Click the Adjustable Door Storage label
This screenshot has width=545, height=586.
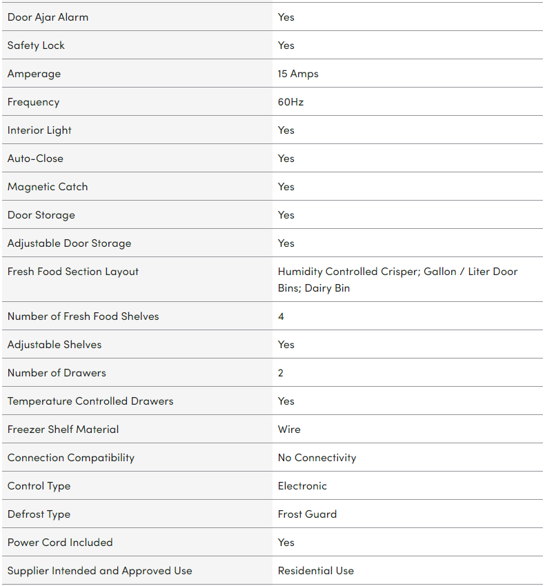click(x=69, y=243)
